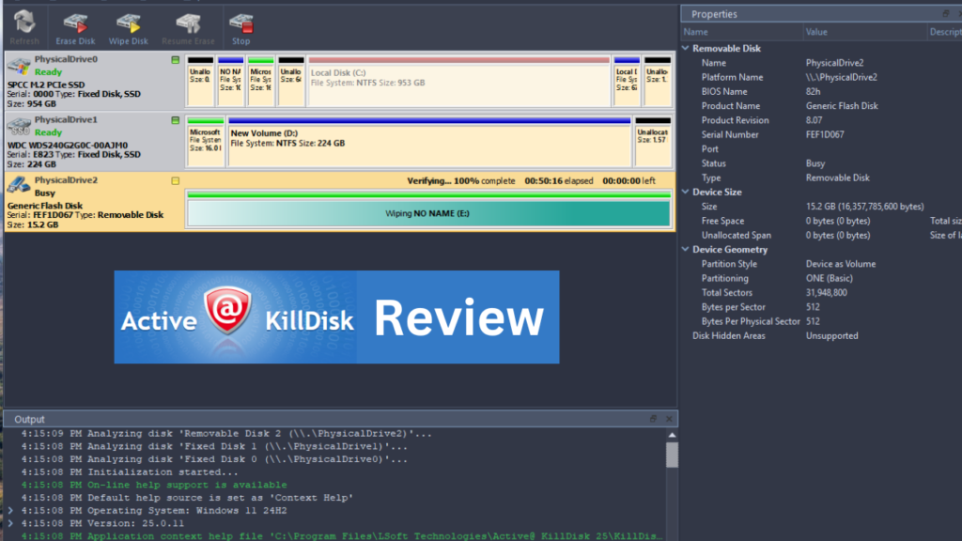This screenshot has width=962, height=541.
Task: Toggle the PhysicalDrive2 selection checkbox
Action: point(176,181)
